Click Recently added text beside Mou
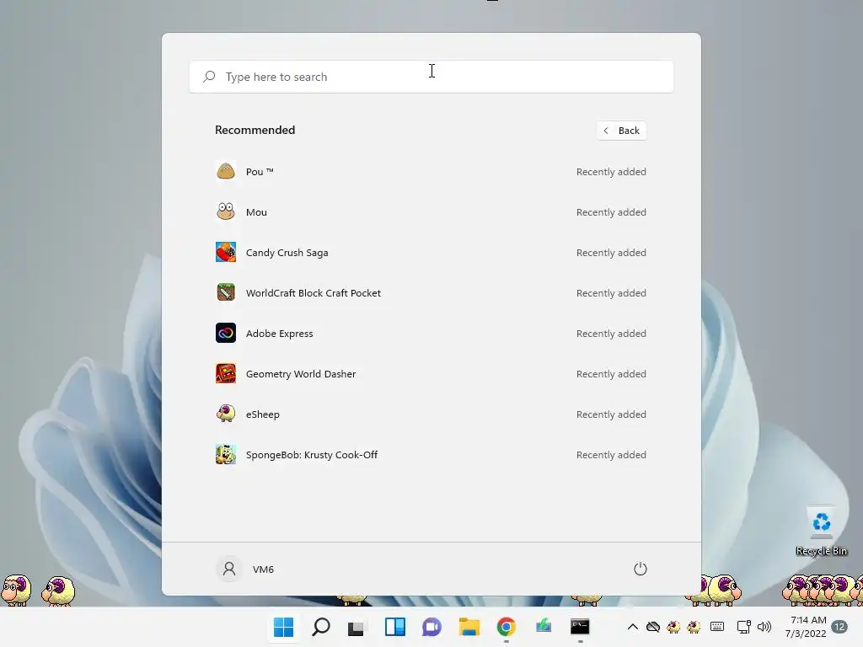 pos(611,211)
